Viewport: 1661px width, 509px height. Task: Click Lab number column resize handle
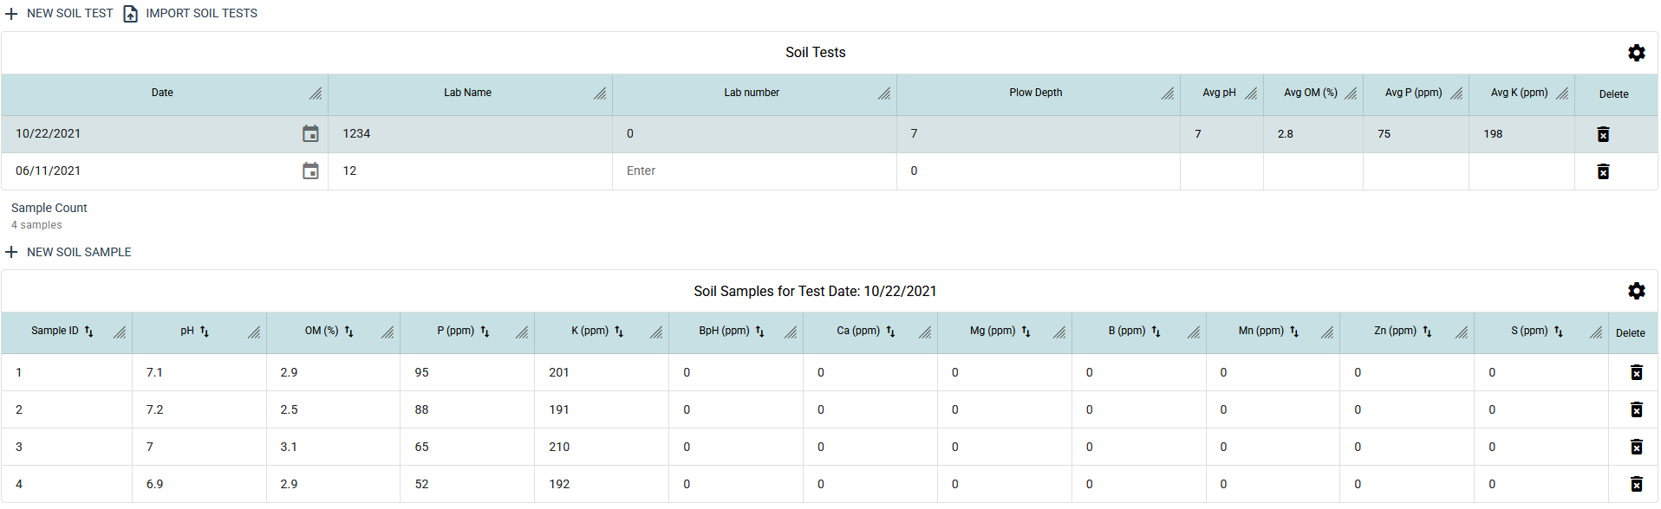pos(884,93)
